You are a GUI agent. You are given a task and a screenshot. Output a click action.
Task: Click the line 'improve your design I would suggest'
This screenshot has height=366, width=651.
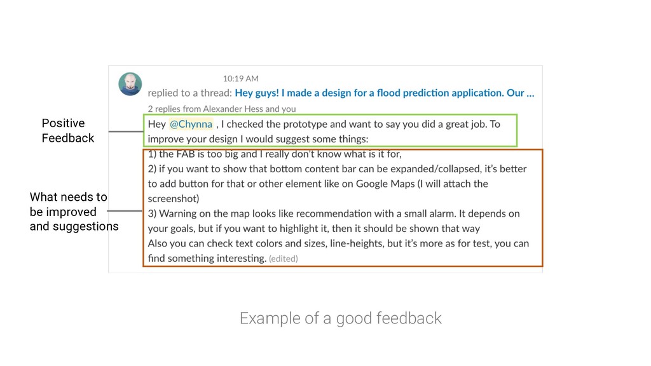click(258, 139)
